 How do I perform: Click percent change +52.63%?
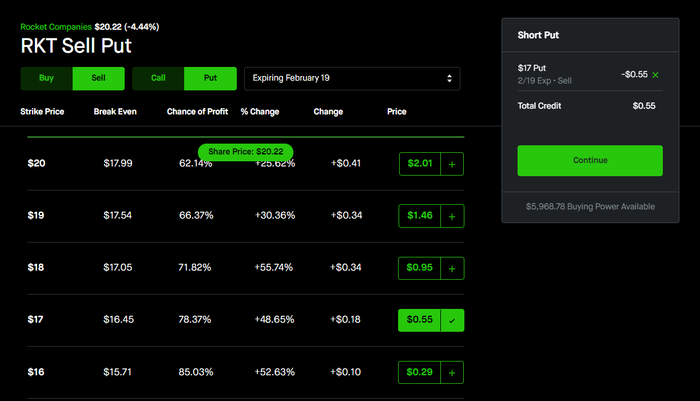tap(275, 372)
